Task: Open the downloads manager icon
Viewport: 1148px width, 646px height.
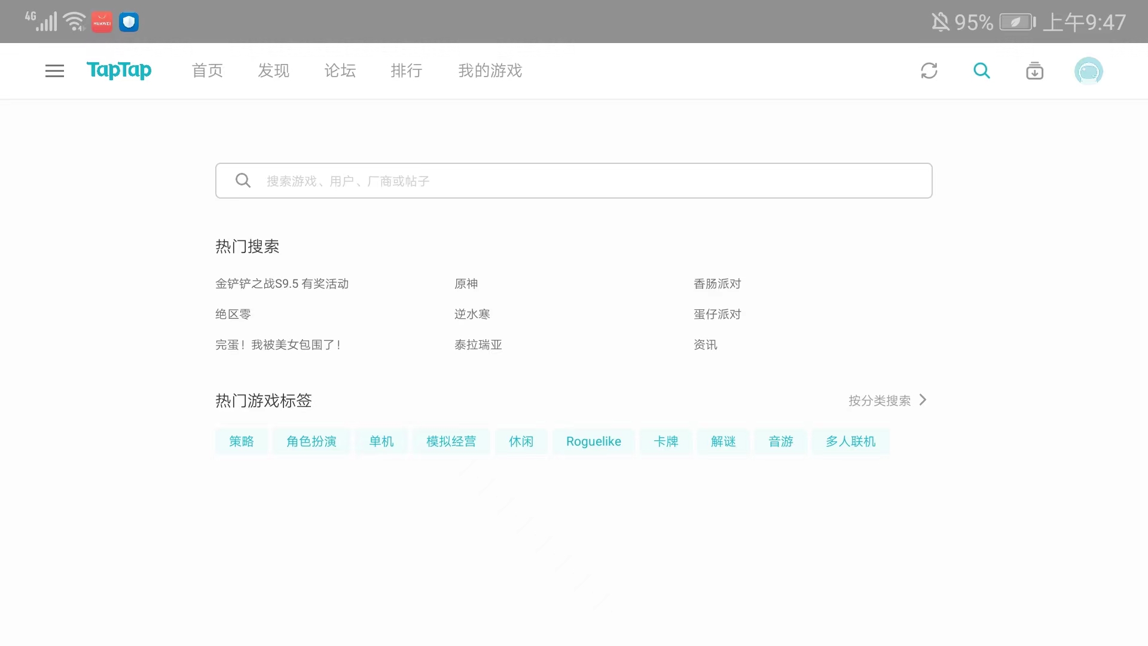Action: pos(1034,71)
